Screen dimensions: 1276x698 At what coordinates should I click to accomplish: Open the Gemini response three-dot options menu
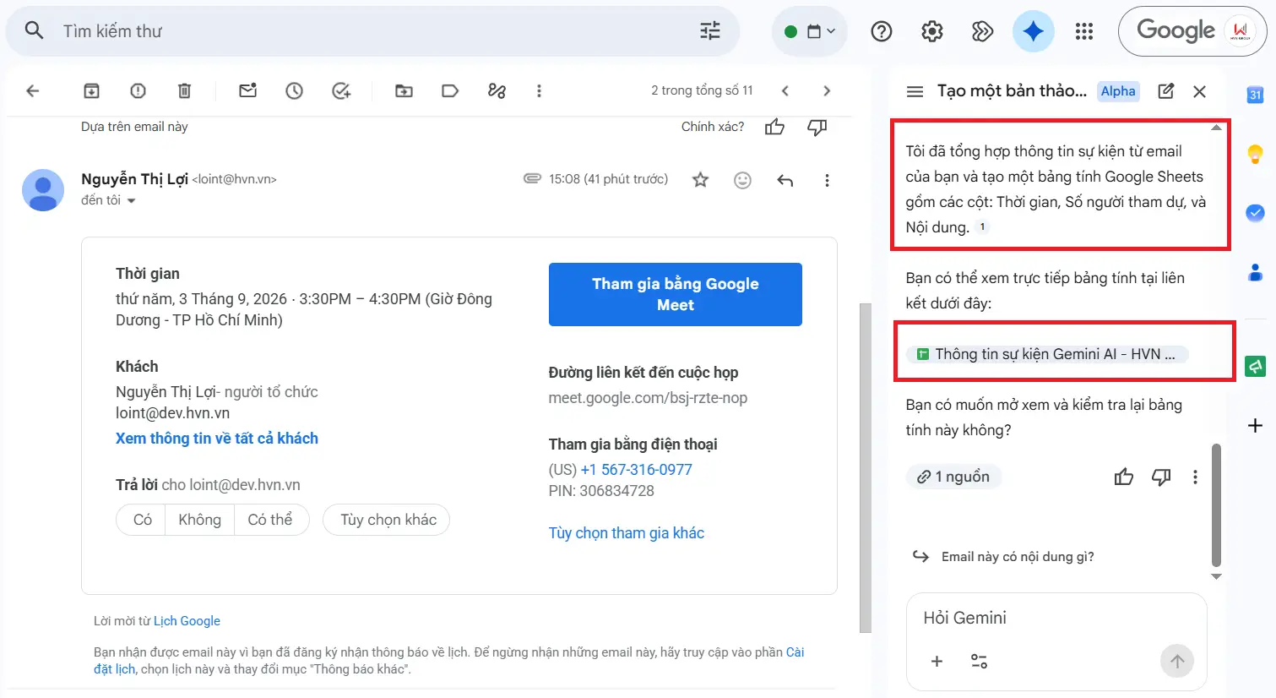(x=1195, y=477)
